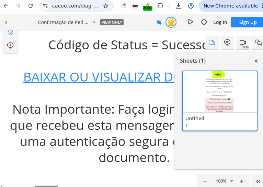
Task: Click the Código de Status text
Action: coord(127,45)
